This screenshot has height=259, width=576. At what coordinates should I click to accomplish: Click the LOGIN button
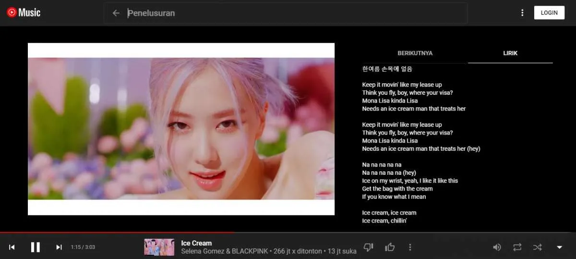[549, 13]
